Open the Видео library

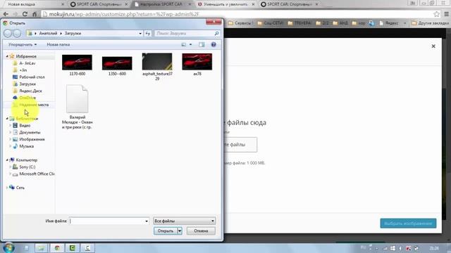click(25, 125)
